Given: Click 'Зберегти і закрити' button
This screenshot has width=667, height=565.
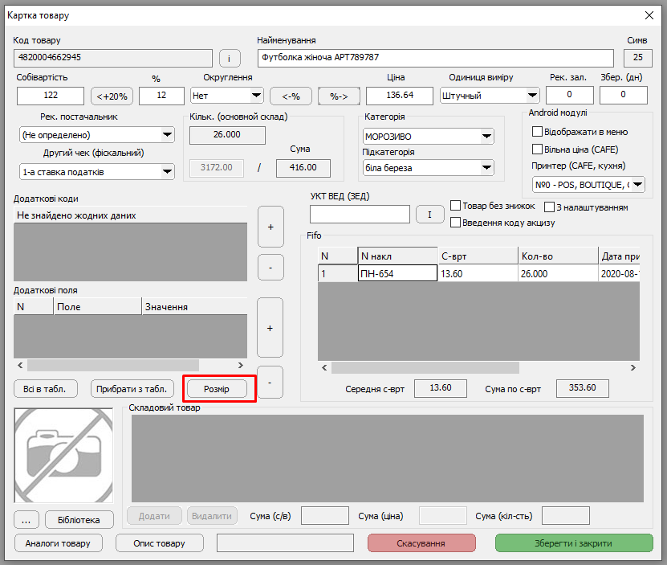Looking at the screenshot, I should pyautogui.click(x=573, y=543).
